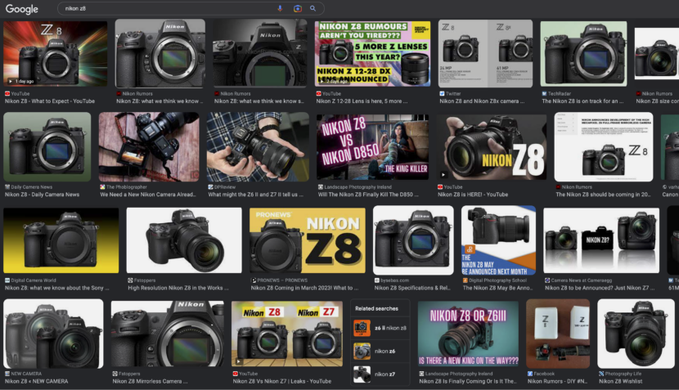Open 'Nikon Z8 Vs Nikon Z7 Leaks' thumbnail
The image size is (679, 390).
[287, 334]
